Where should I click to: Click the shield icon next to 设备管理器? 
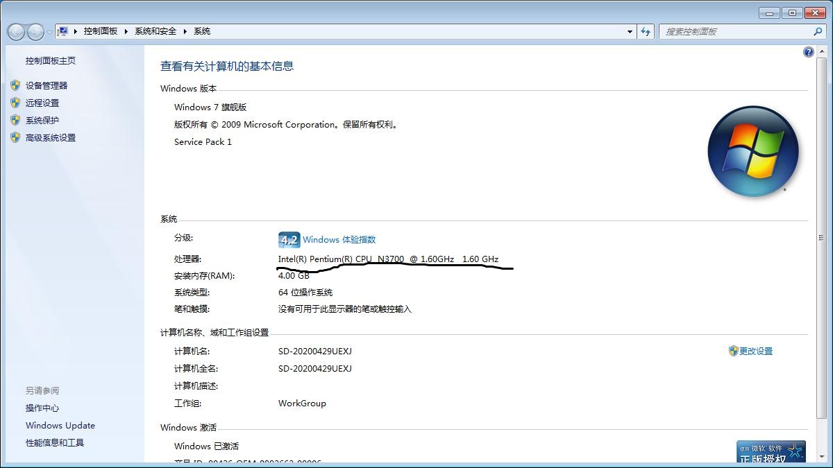(16, 85)
